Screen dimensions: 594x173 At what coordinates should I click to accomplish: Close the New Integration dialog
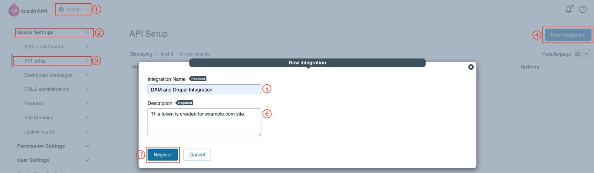(x=471, y=67)
